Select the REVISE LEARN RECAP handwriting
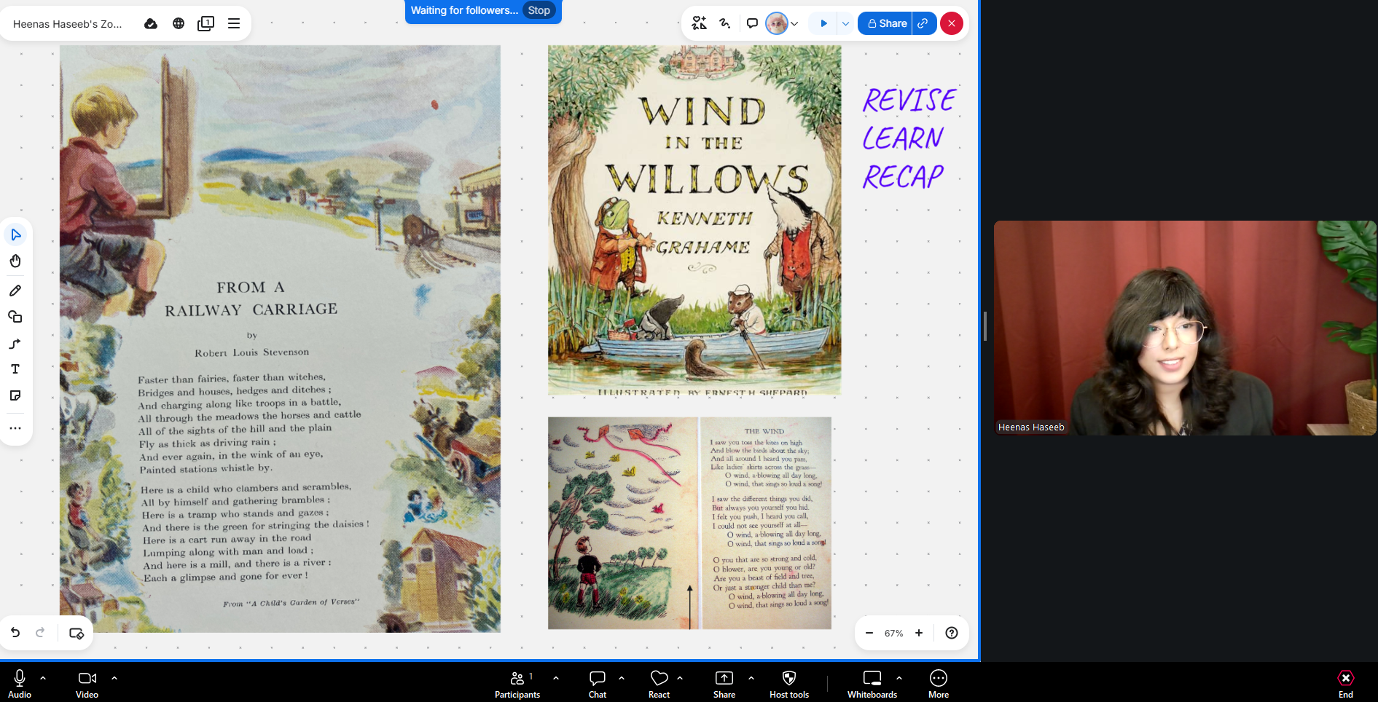The height and width of the screenshot is (702, 1378). pos(909,138)
